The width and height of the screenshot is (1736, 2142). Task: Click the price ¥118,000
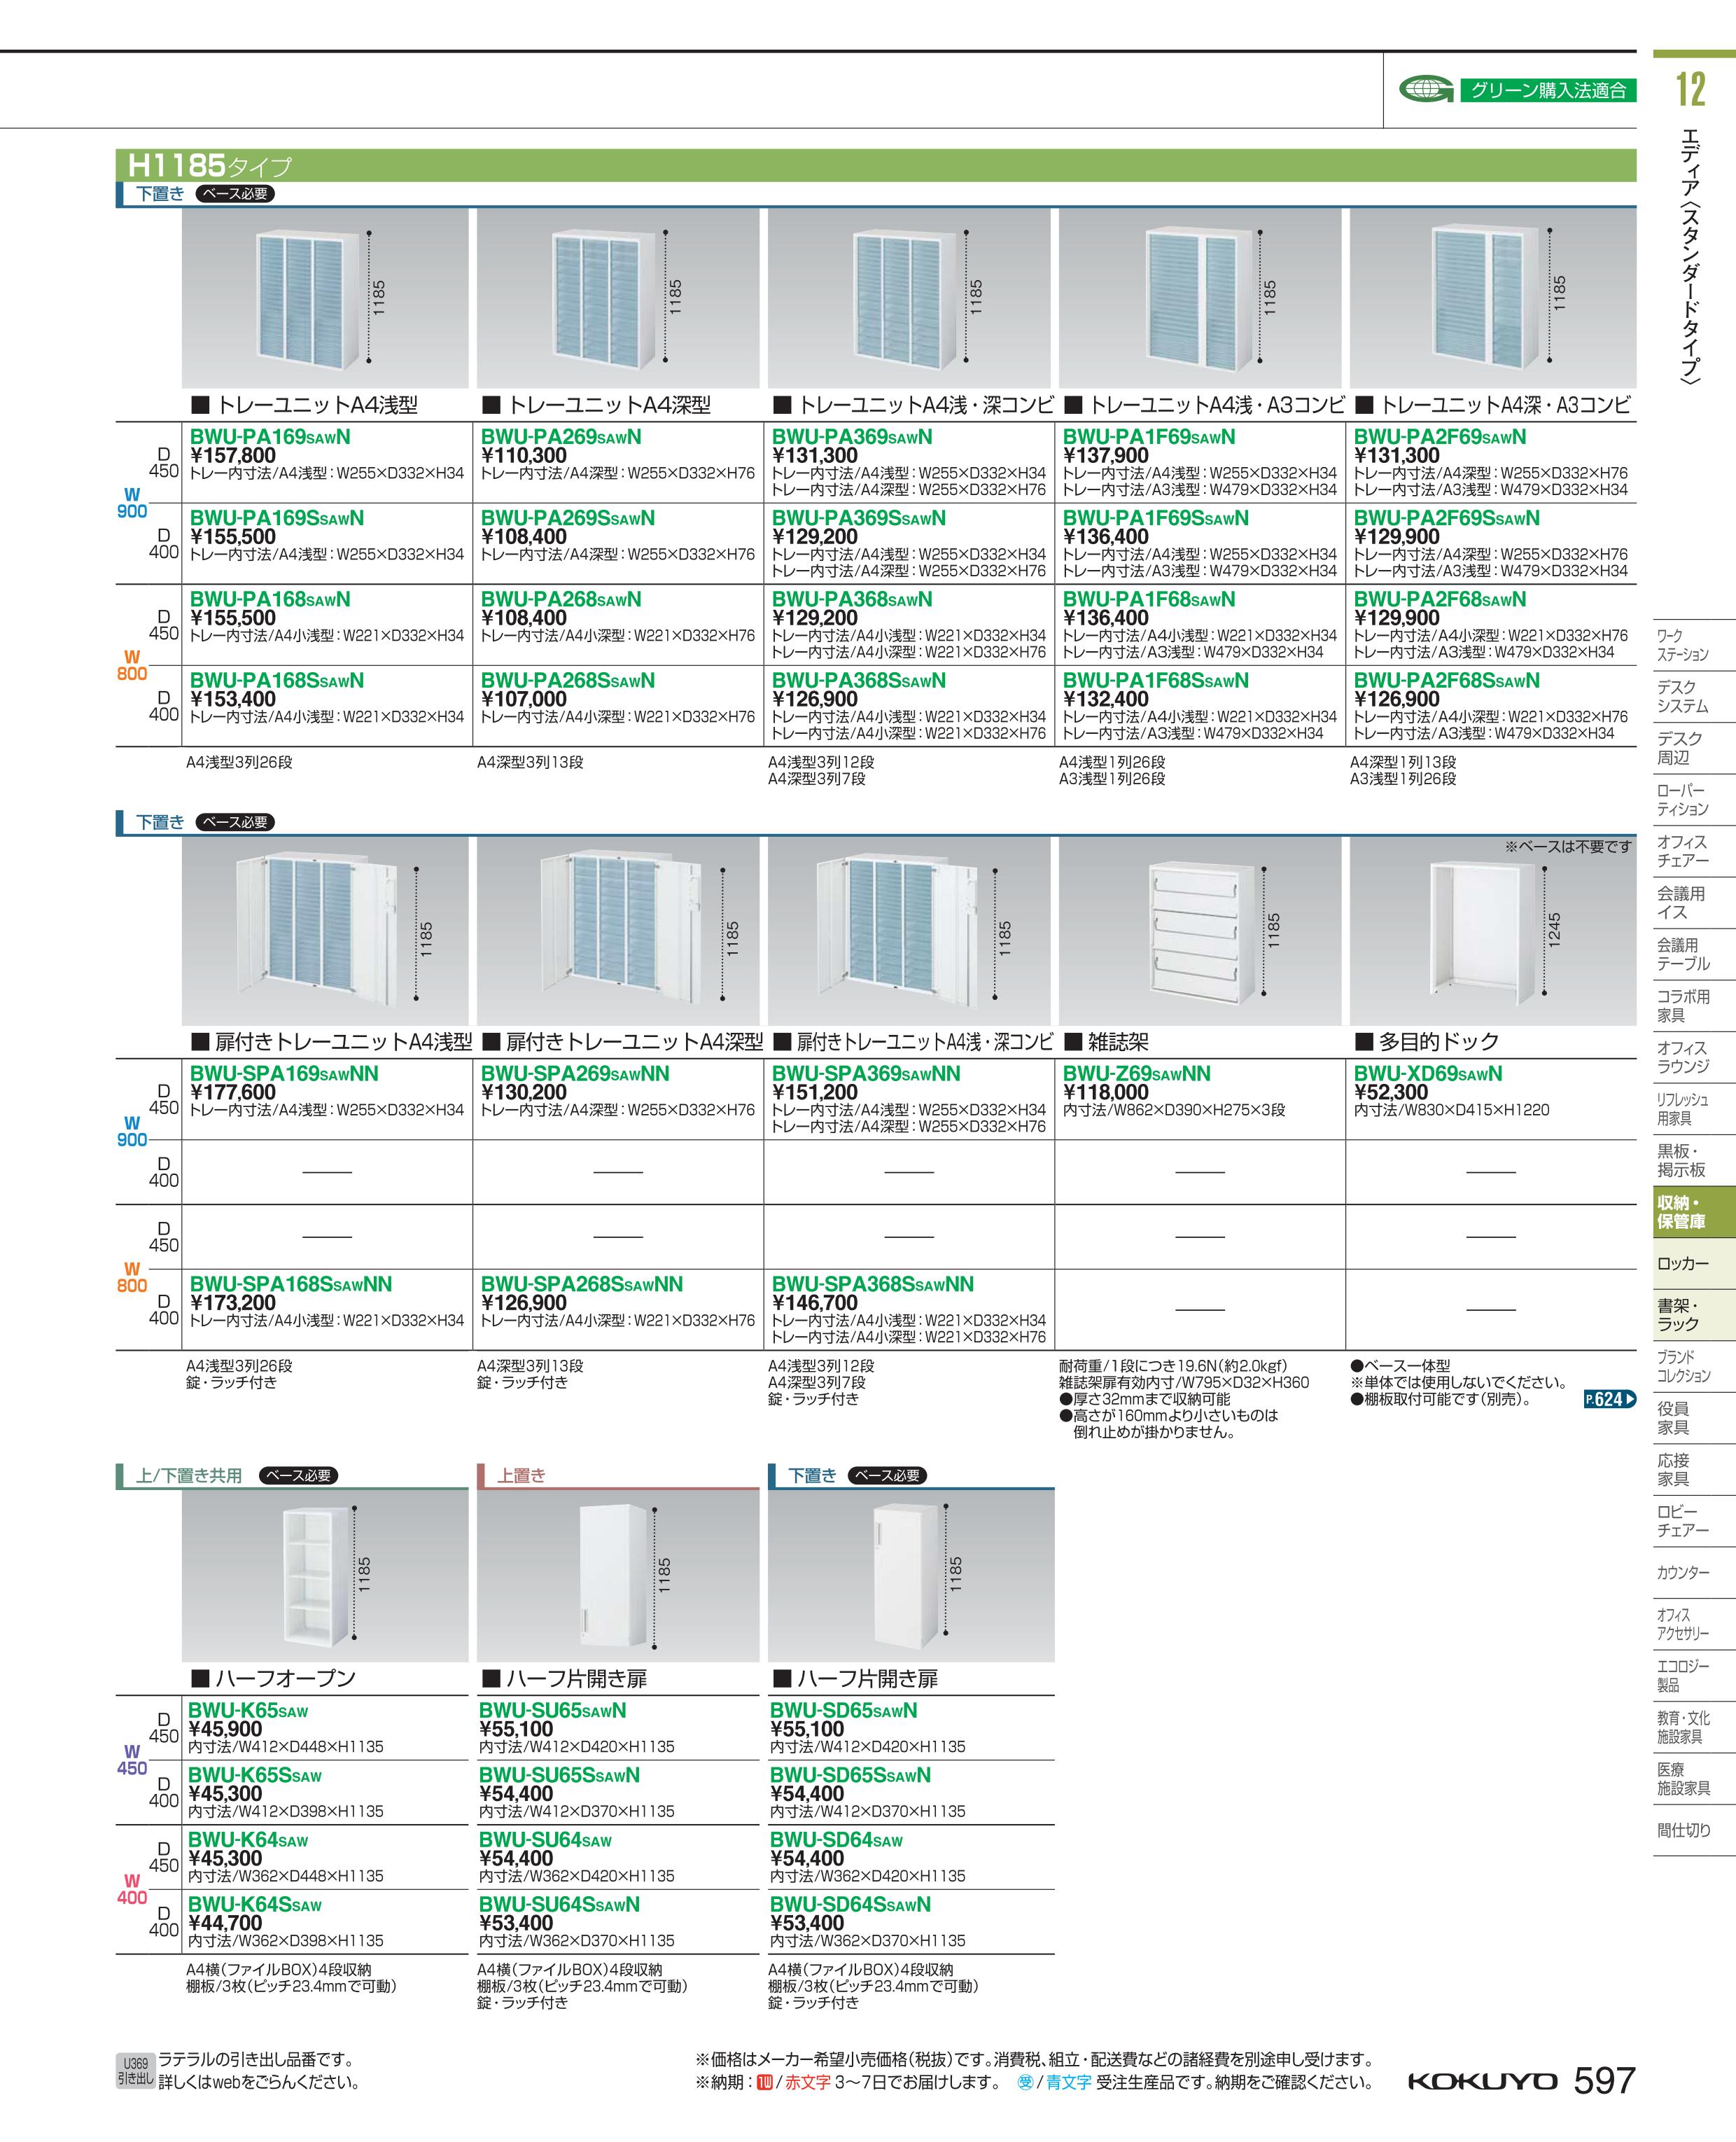pyautogui.click(x=1106, y=1092)
